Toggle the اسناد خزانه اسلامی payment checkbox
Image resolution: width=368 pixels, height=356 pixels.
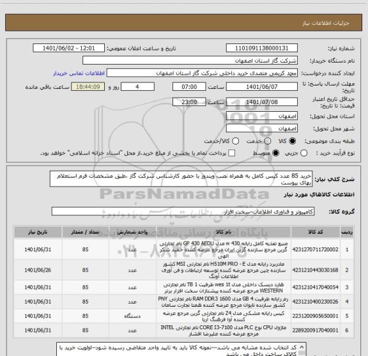tap(232, 153)
